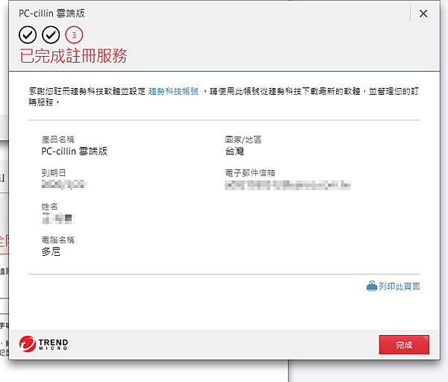Image resolution: width=448 pixels, height=382 pixels.
Task: Close the PC-cillin dialog with X
Action: (423, 13)
